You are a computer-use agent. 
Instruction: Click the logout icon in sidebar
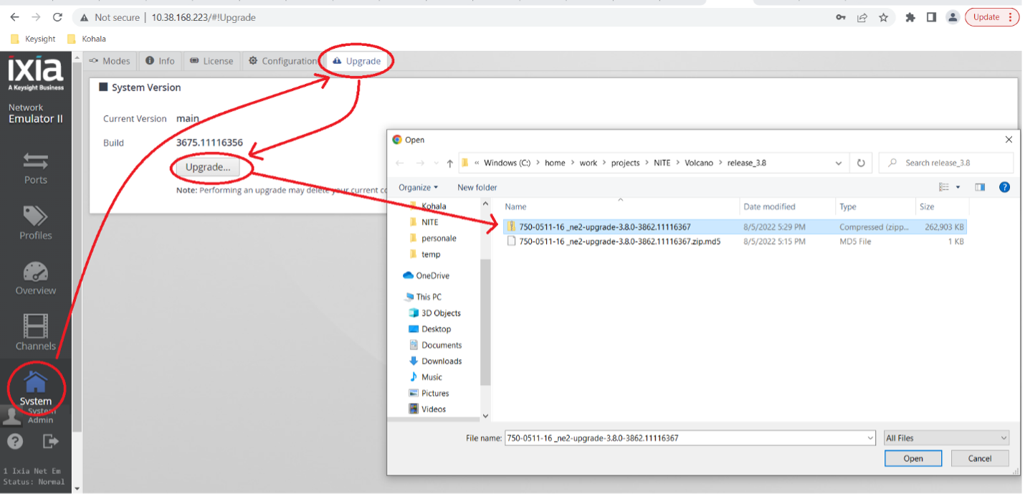click(50, 441)
